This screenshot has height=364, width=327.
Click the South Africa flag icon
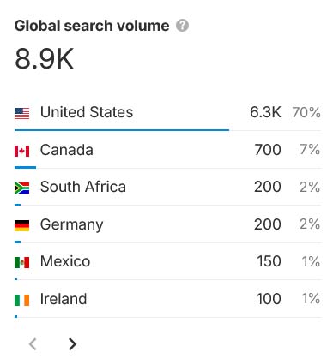coord(22,188)
